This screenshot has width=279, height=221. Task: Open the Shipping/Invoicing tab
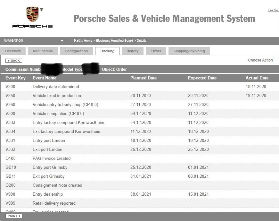tap(189, 51)
